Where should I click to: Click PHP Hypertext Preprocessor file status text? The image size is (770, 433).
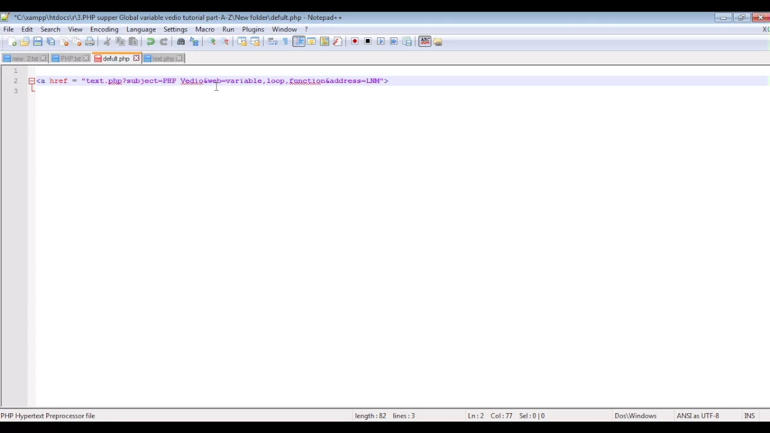pyautogui.click(x=48, y=416)
